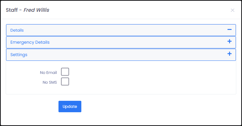Expand the Emergency Details section header
This screenshot has height=126, width=242.
coord(121,42)
